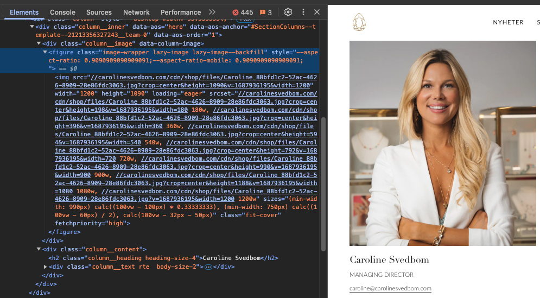Open the Sources tab
The width and height of the screenshot is (540, 298).
pyautogui.click(x=99, y=12)
